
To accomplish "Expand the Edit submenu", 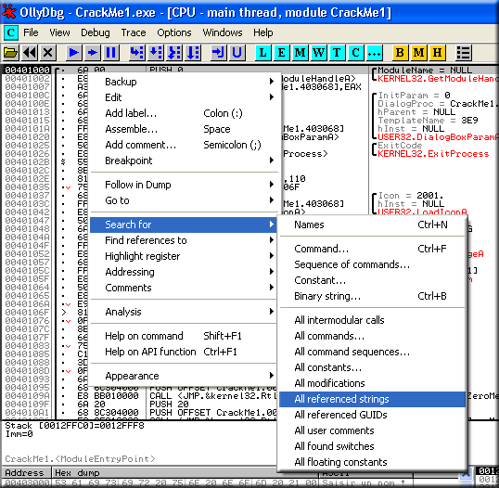I will click(x=184, y=97).
